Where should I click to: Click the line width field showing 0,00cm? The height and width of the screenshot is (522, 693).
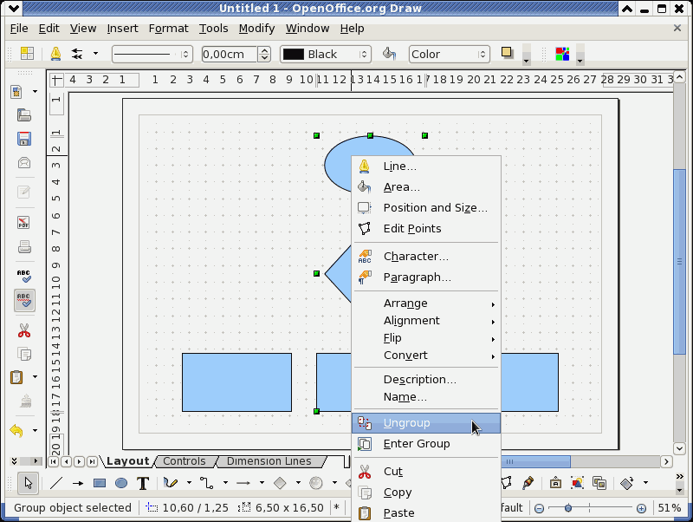[229, 54]
